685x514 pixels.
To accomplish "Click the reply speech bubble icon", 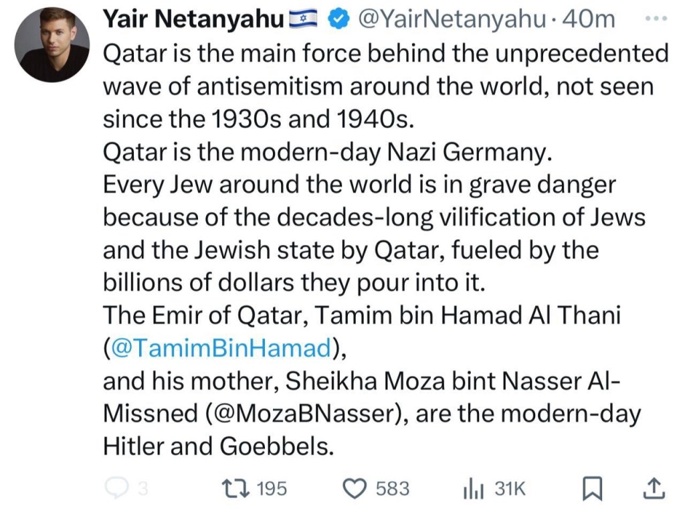I will 116,489.
